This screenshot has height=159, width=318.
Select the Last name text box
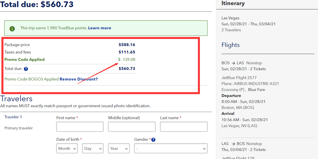click(x=183, y=127)
